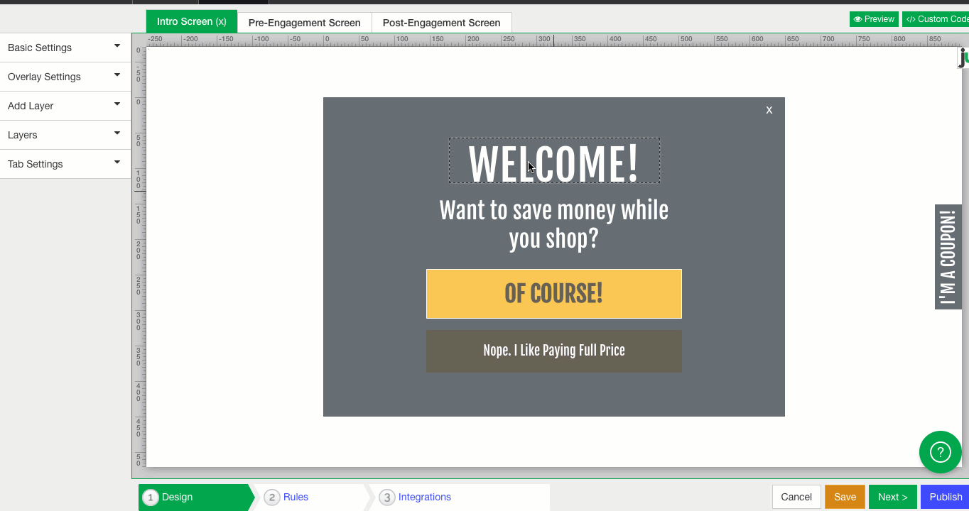This screenshot has height=511, width=969.
Task: Switch to the Pre-Engagement Screen tab
Action: [303, 23]
